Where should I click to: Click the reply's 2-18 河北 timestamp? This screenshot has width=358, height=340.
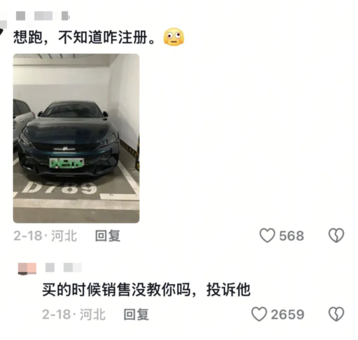tap(74, 314)
